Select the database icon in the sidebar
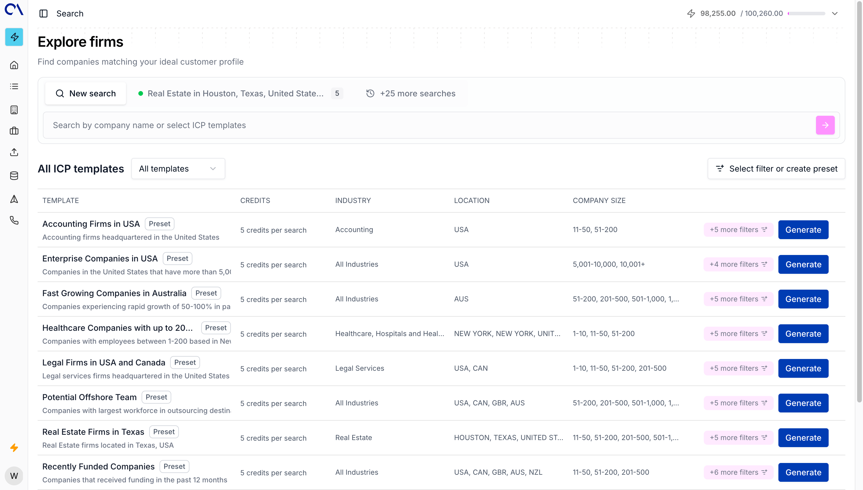The image size is (863, 490). [x=14, y=175]
